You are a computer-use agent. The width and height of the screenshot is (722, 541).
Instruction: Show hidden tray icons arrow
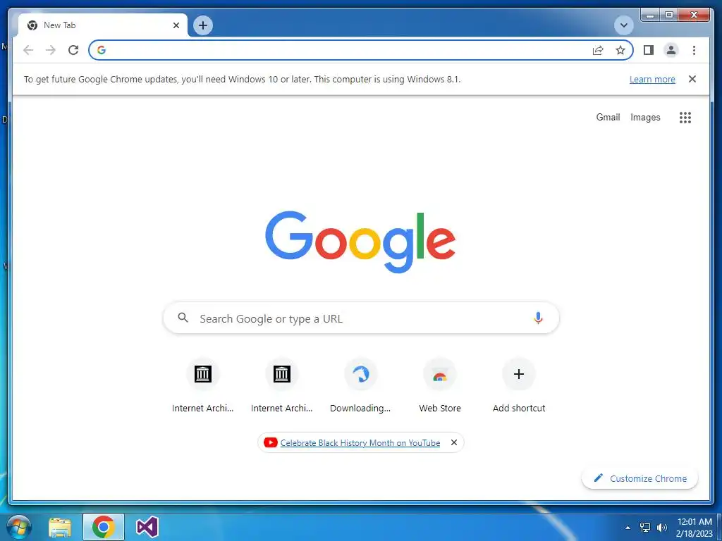click(x=628, y=528)
